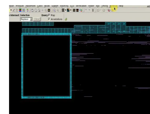Open the Selection mode Replace dropdown
Viewport: 150px width, 114px height.
tap(26, 19)
